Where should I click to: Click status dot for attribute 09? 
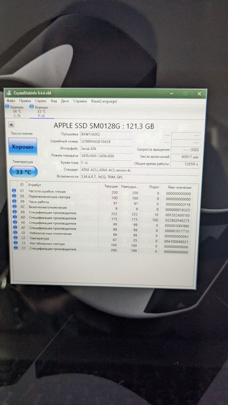pyautogui.click(x=14, y=201)
